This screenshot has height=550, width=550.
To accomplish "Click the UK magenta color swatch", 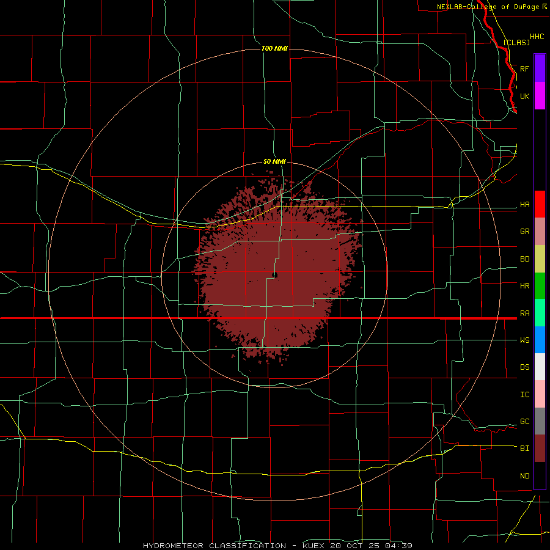I will click(x=540, y=96).
